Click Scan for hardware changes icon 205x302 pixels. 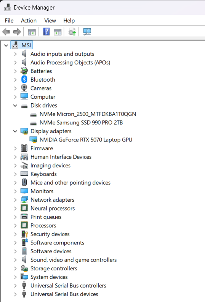click(x=87, y=32)
